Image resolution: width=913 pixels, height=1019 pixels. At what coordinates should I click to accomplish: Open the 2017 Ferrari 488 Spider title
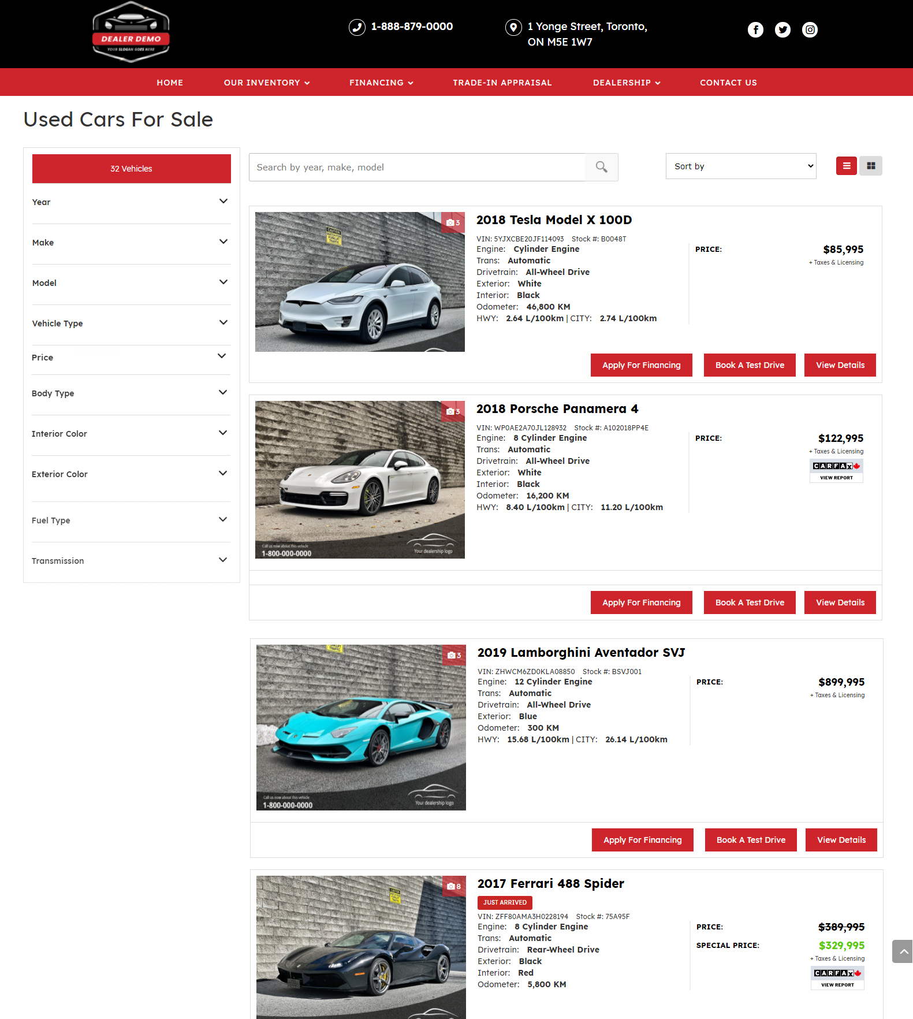coord(550,884)
